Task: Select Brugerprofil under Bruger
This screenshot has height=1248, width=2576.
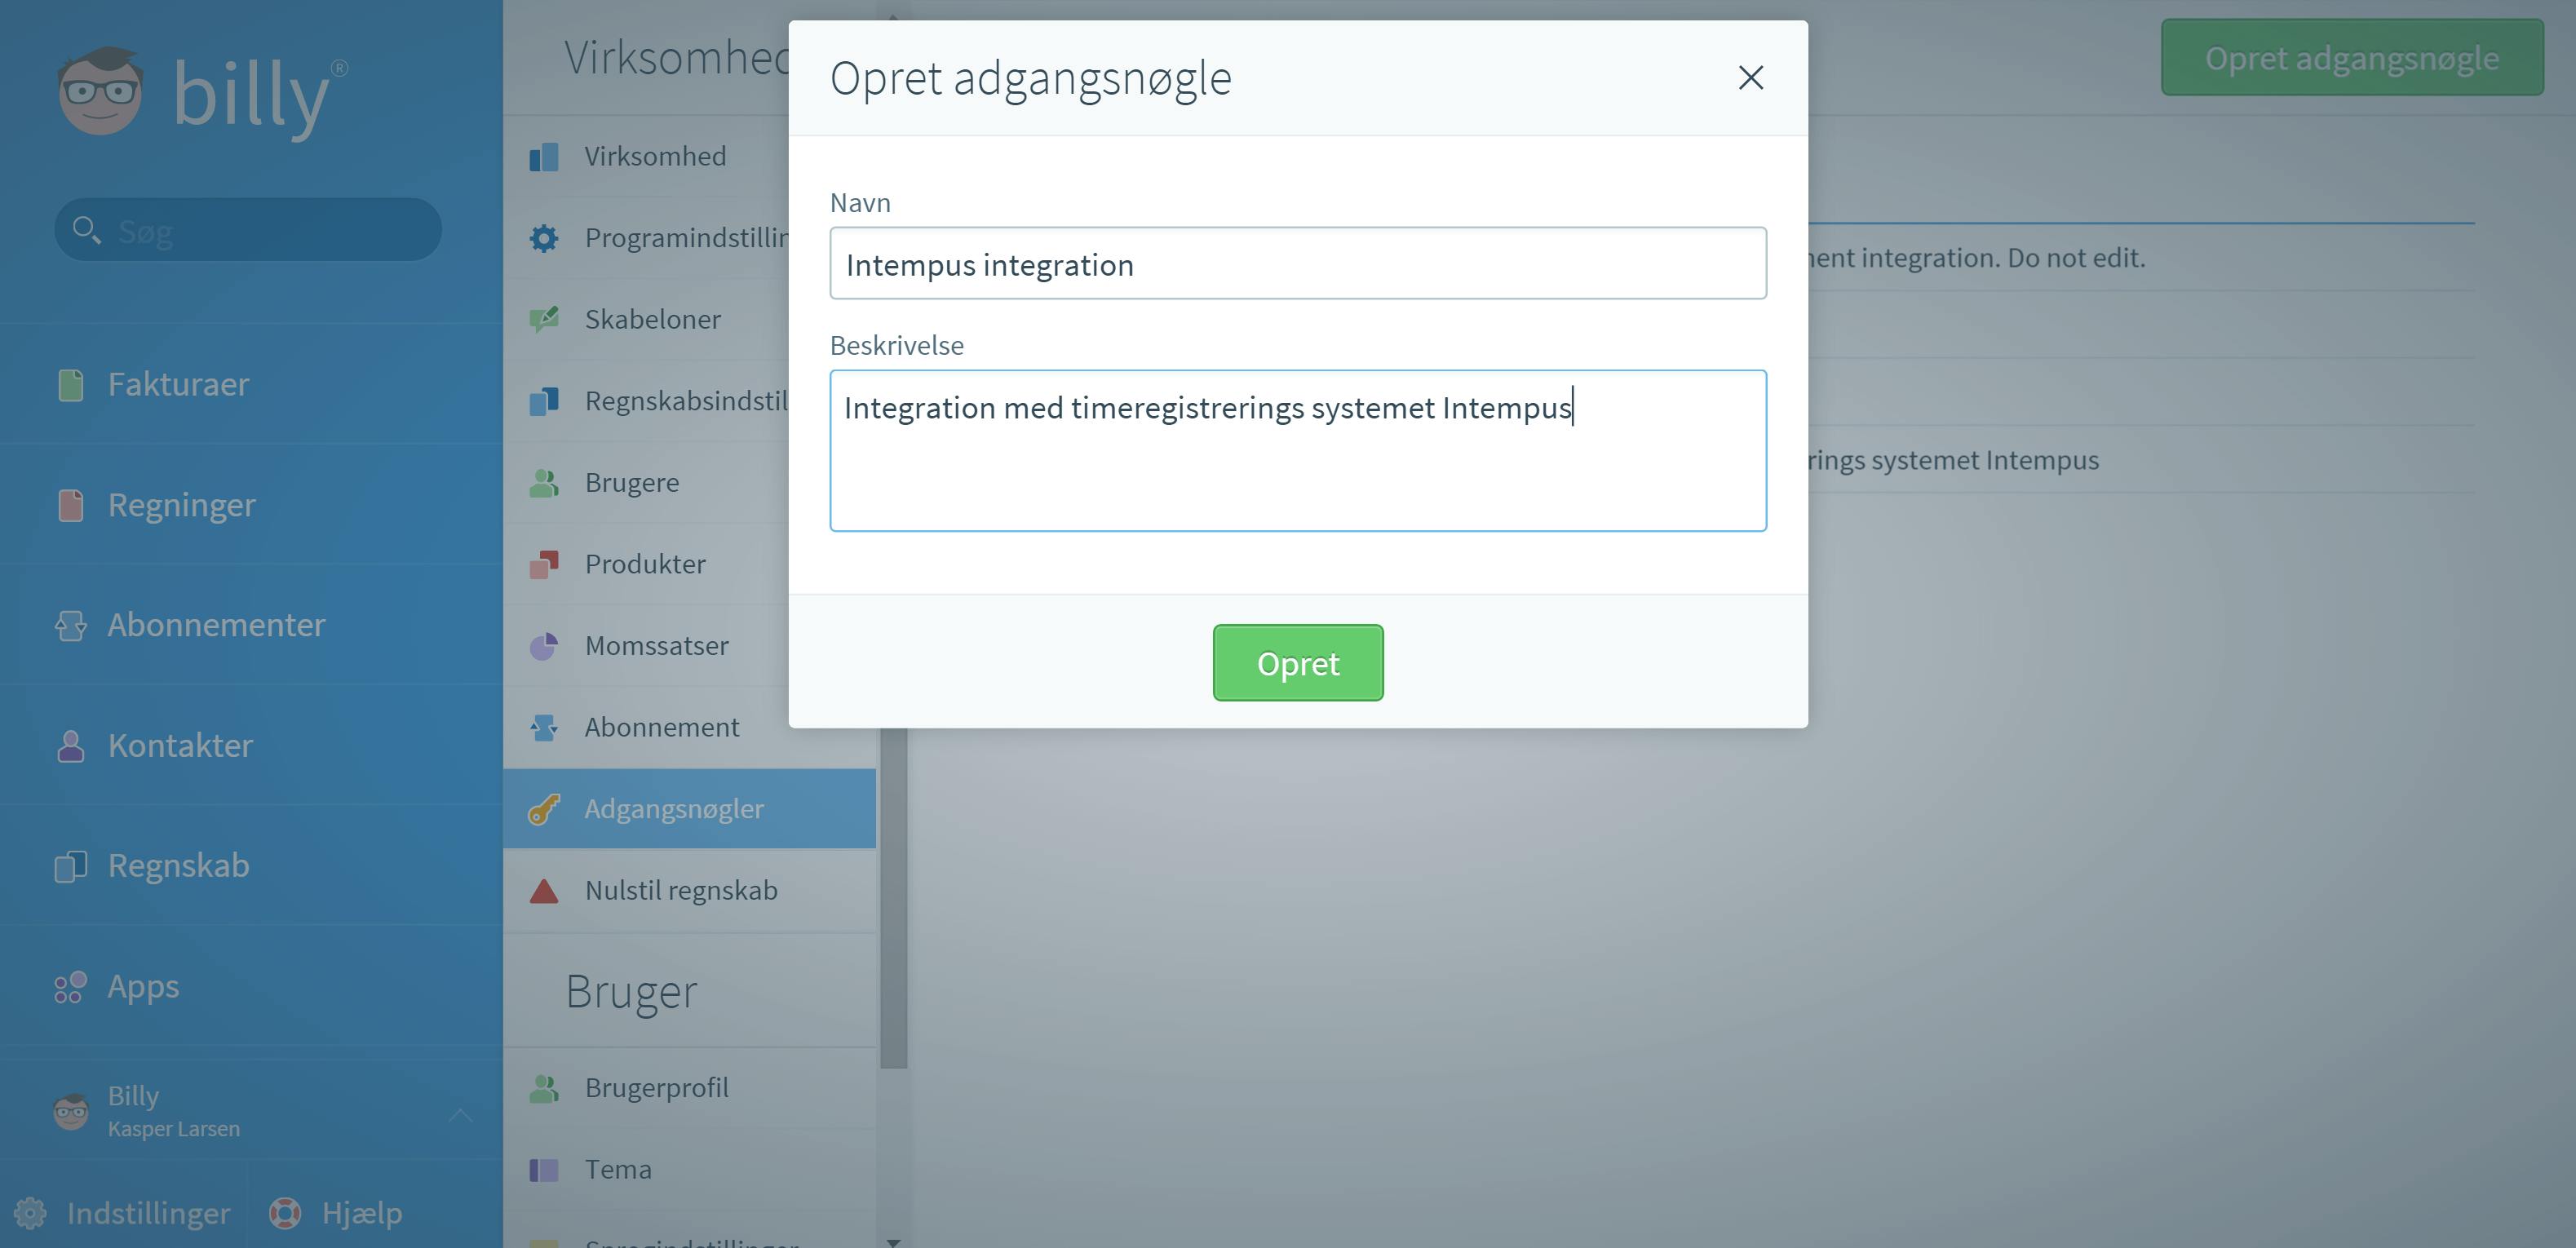Action: [690, 1087]
